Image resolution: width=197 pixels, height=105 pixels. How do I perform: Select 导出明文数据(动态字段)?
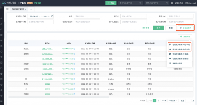[x=180, y=49]
